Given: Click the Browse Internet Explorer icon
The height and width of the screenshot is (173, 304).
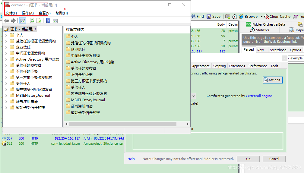Looking at the screenshot, I should (x=241, y=17).
